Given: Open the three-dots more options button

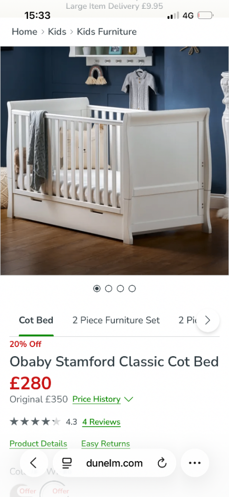Looking at the screenshot, I should pos(195,463).
